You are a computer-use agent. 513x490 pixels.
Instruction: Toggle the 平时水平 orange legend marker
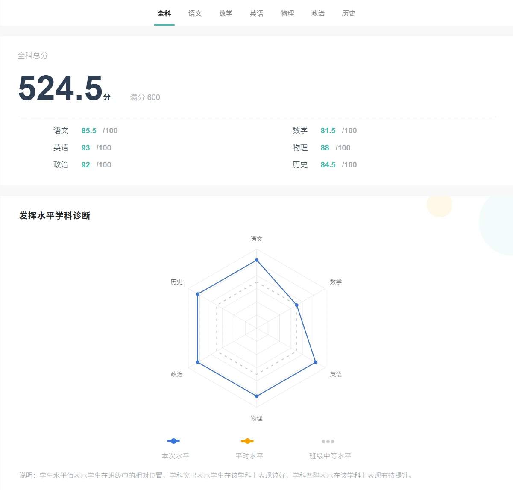pos(247,441)
